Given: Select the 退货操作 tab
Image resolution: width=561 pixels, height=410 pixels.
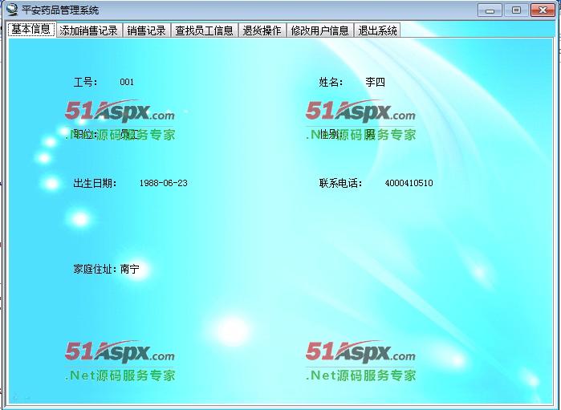Looking at the screenshot, I should pyautogui.click(x=262, y=30).
